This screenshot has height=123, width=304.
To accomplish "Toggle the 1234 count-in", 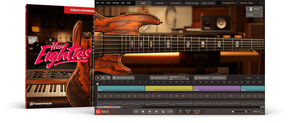I will pos(170,112).
